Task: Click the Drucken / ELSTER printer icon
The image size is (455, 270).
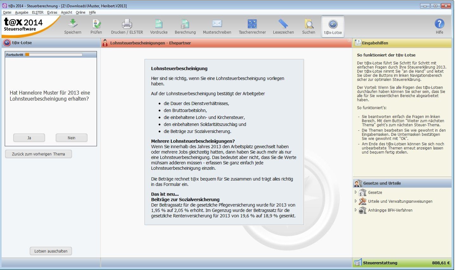Action: (127, 24)
